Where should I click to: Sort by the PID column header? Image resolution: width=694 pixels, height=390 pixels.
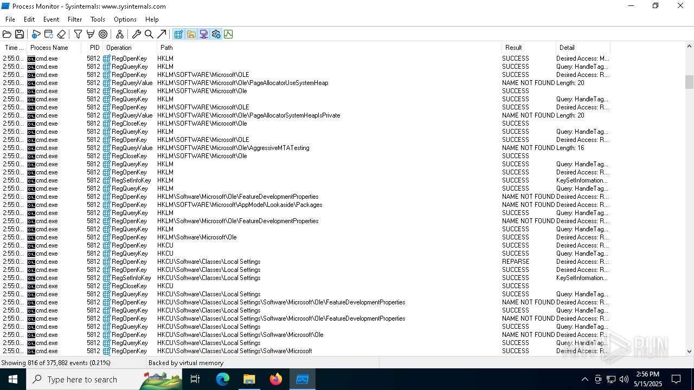93,48
